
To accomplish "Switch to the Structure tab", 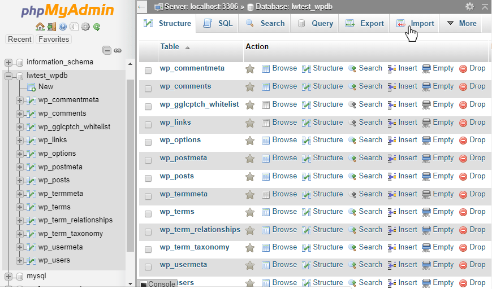I will tap(167, 23).
